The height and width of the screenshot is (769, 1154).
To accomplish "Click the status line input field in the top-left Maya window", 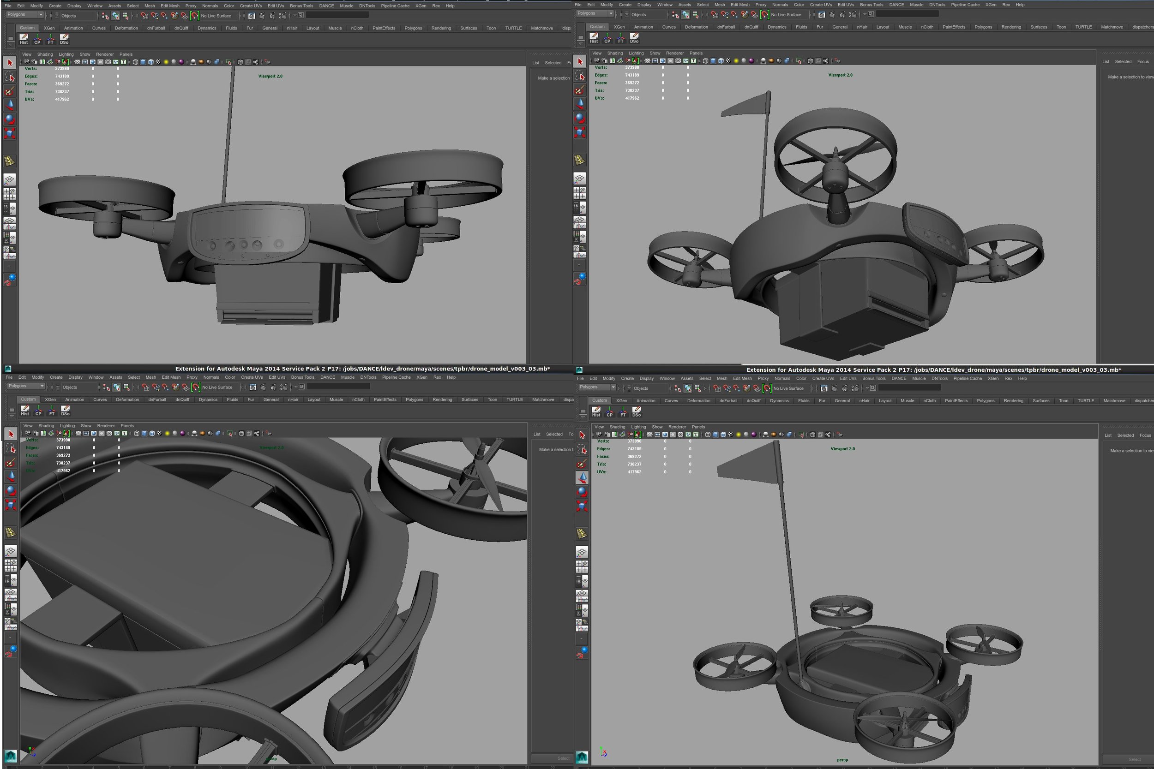I will tap(337, 15).
